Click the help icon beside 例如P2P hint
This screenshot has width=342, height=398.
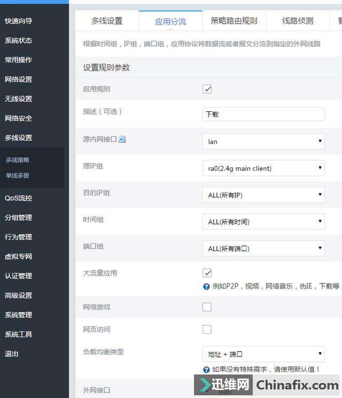pyautogui.click(x=206, y=287)
